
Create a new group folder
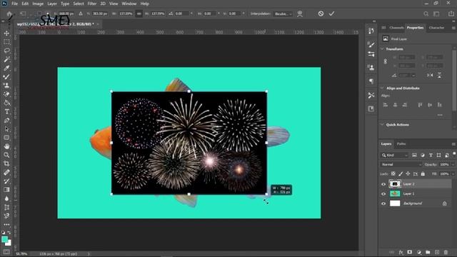(428, 252)
